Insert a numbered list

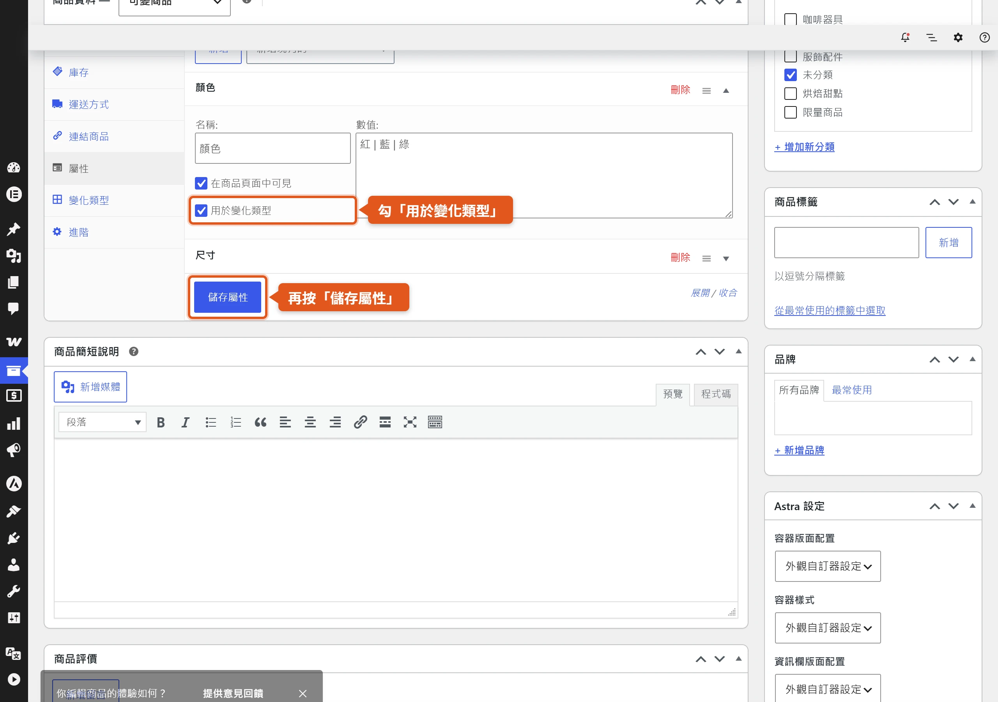(x=235, y=422)
